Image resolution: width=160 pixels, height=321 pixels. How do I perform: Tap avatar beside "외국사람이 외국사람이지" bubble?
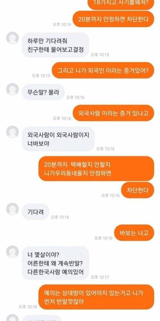(x=12, y=132)
